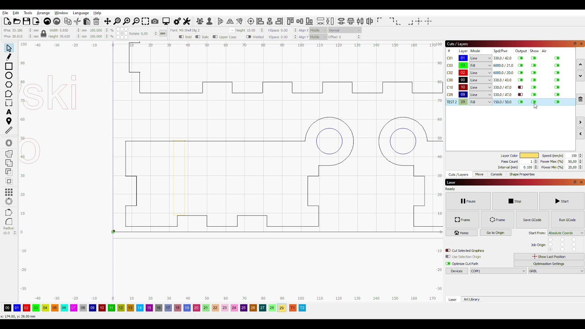
Task: Open a file via the folder icon
Action: click(x=17, y=21)
